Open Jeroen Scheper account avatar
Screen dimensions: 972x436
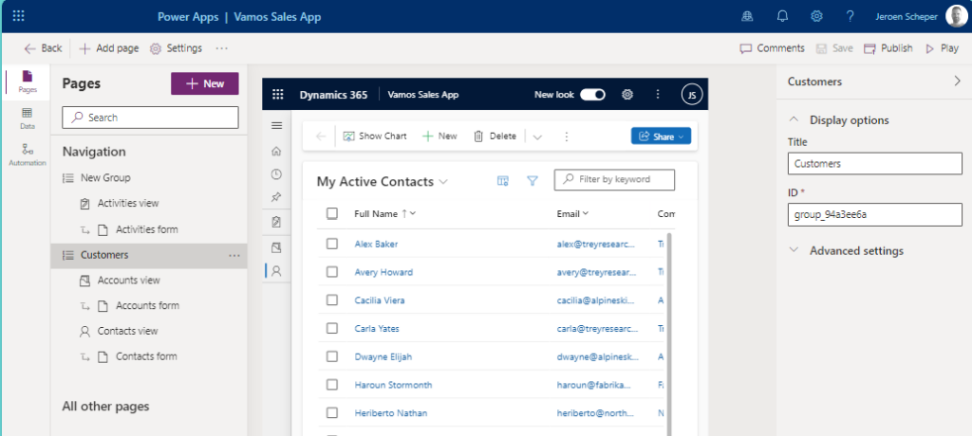click(955, 17)
